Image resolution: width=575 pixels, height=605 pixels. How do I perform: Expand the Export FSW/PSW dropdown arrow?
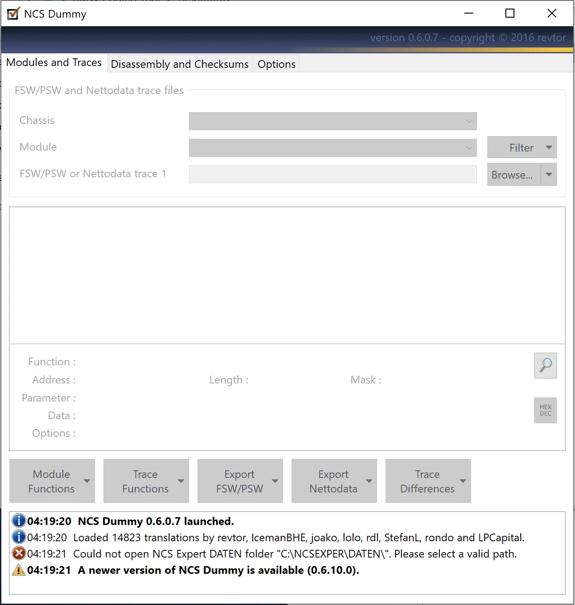point(275,481)
